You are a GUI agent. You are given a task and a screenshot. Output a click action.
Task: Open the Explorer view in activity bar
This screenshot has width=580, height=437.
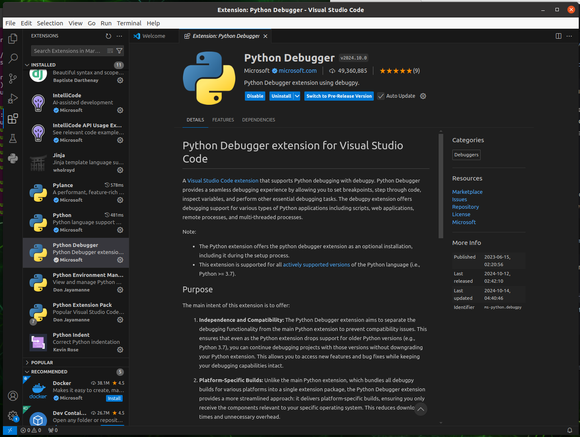pyautogui.click(x=13, y=39)
